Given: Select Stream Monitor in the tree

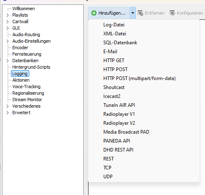Looking at the screenshot, I should click(27, 100).
